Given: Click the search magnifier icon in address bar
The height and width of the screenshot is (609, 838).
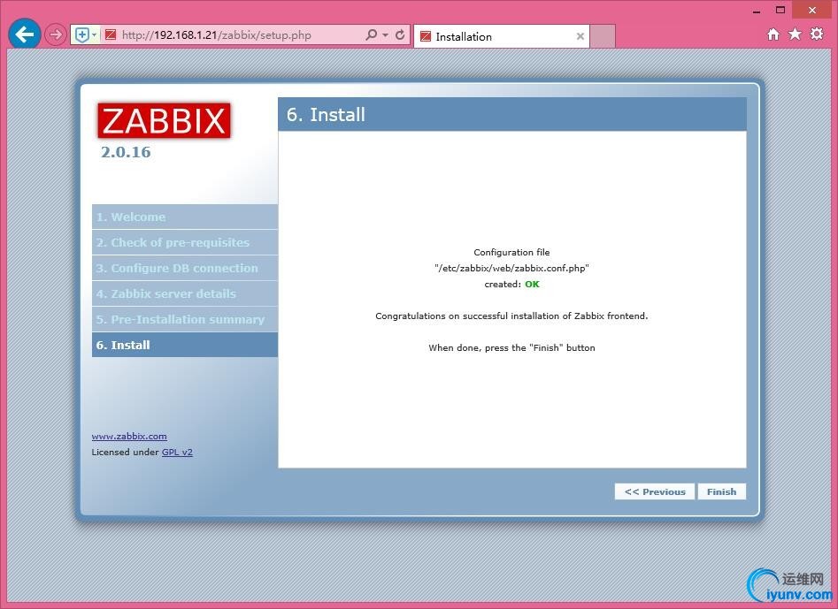Looking at the screenshot, I should pos(371,35).
